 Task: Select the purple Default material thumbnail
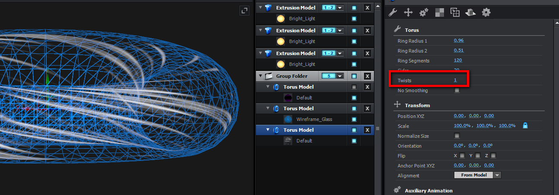[288, 98]
